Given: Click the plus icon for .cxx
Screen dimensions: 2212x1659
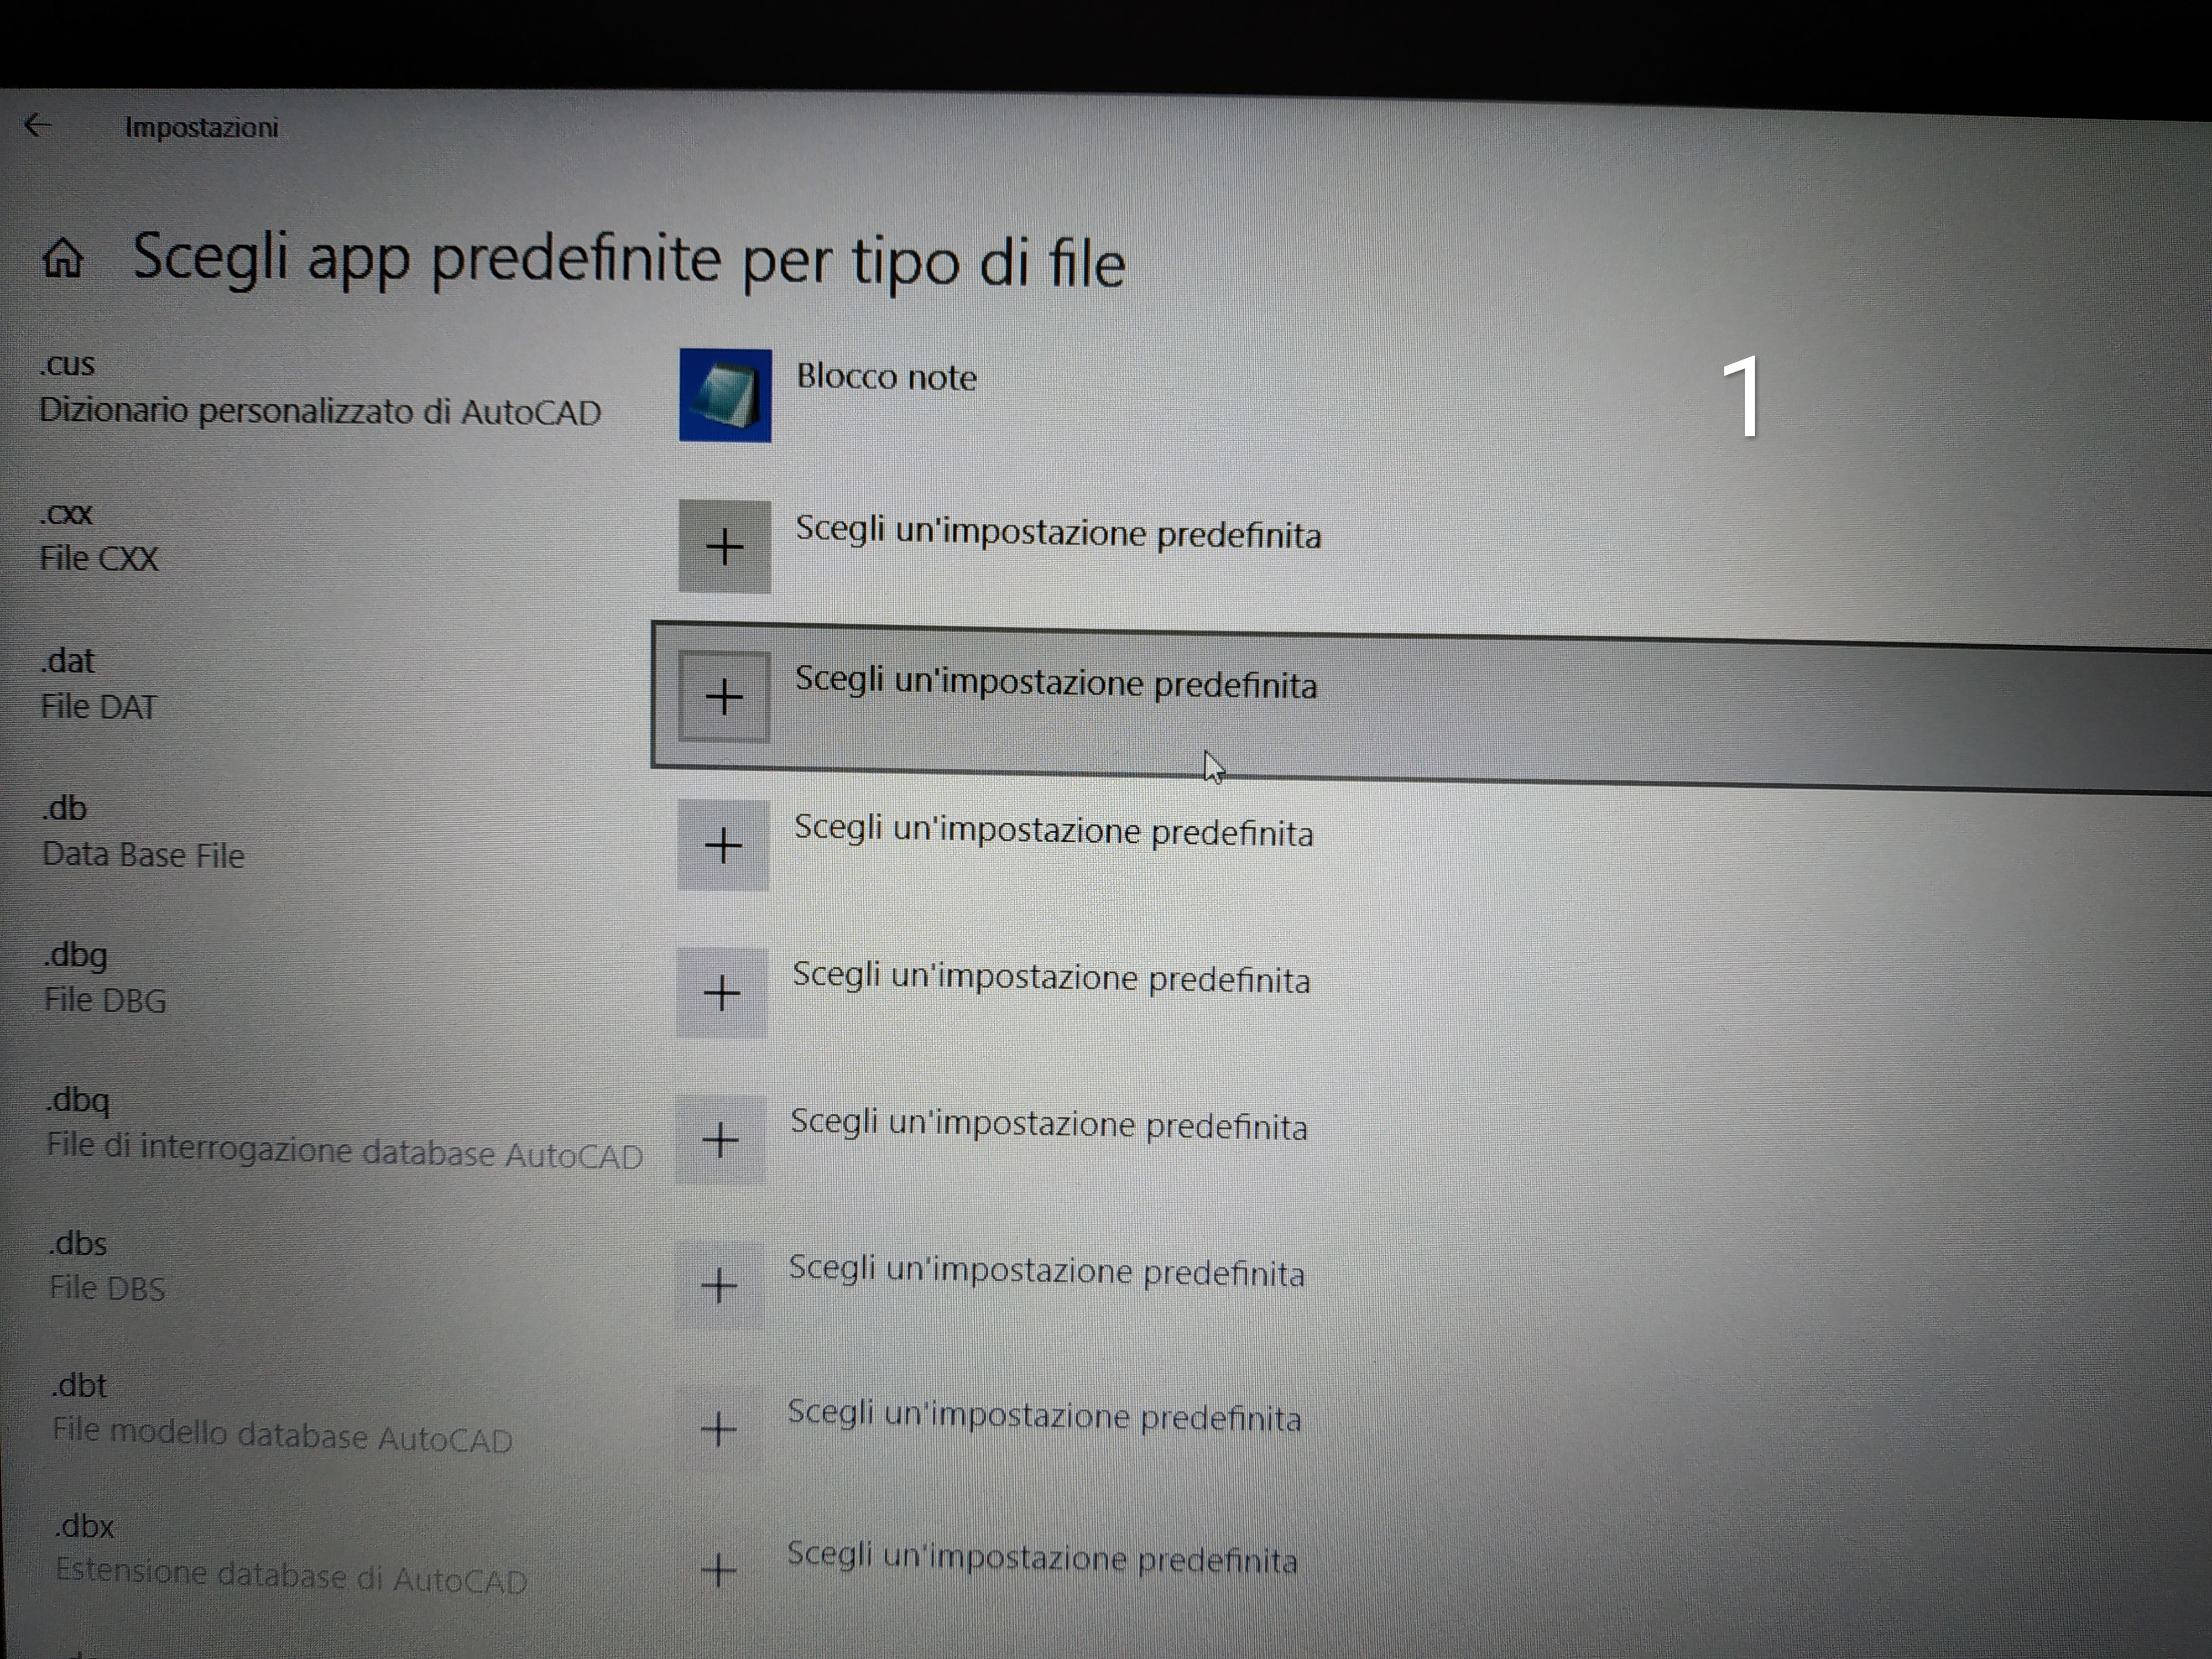Looking at the screenshot, I should point(724,547).
